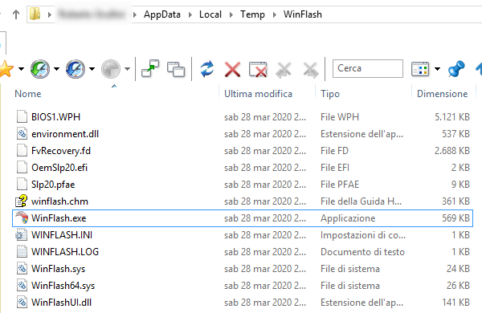
Task: Click the File FD type cell
Action: click(x=334, y=151)
